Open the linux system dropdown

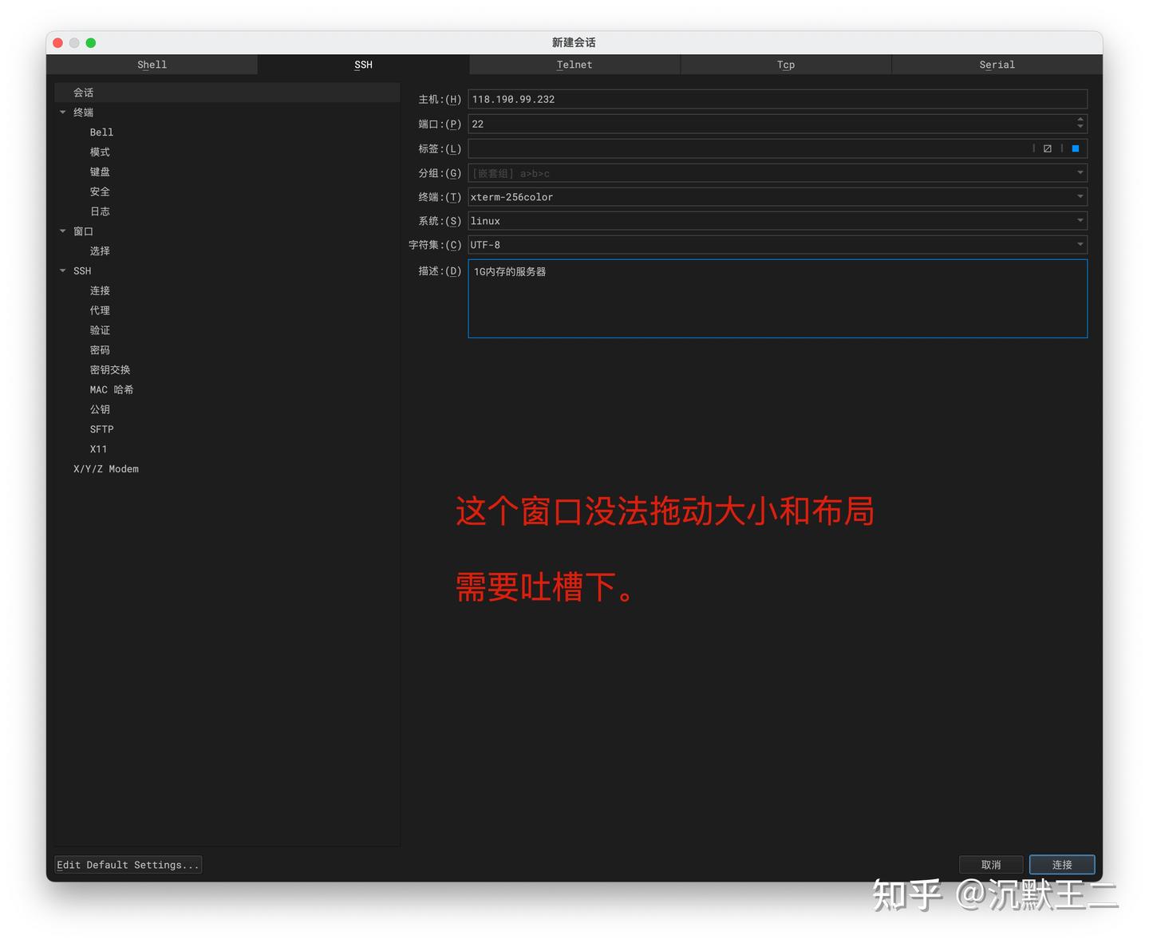(1079, 220)
